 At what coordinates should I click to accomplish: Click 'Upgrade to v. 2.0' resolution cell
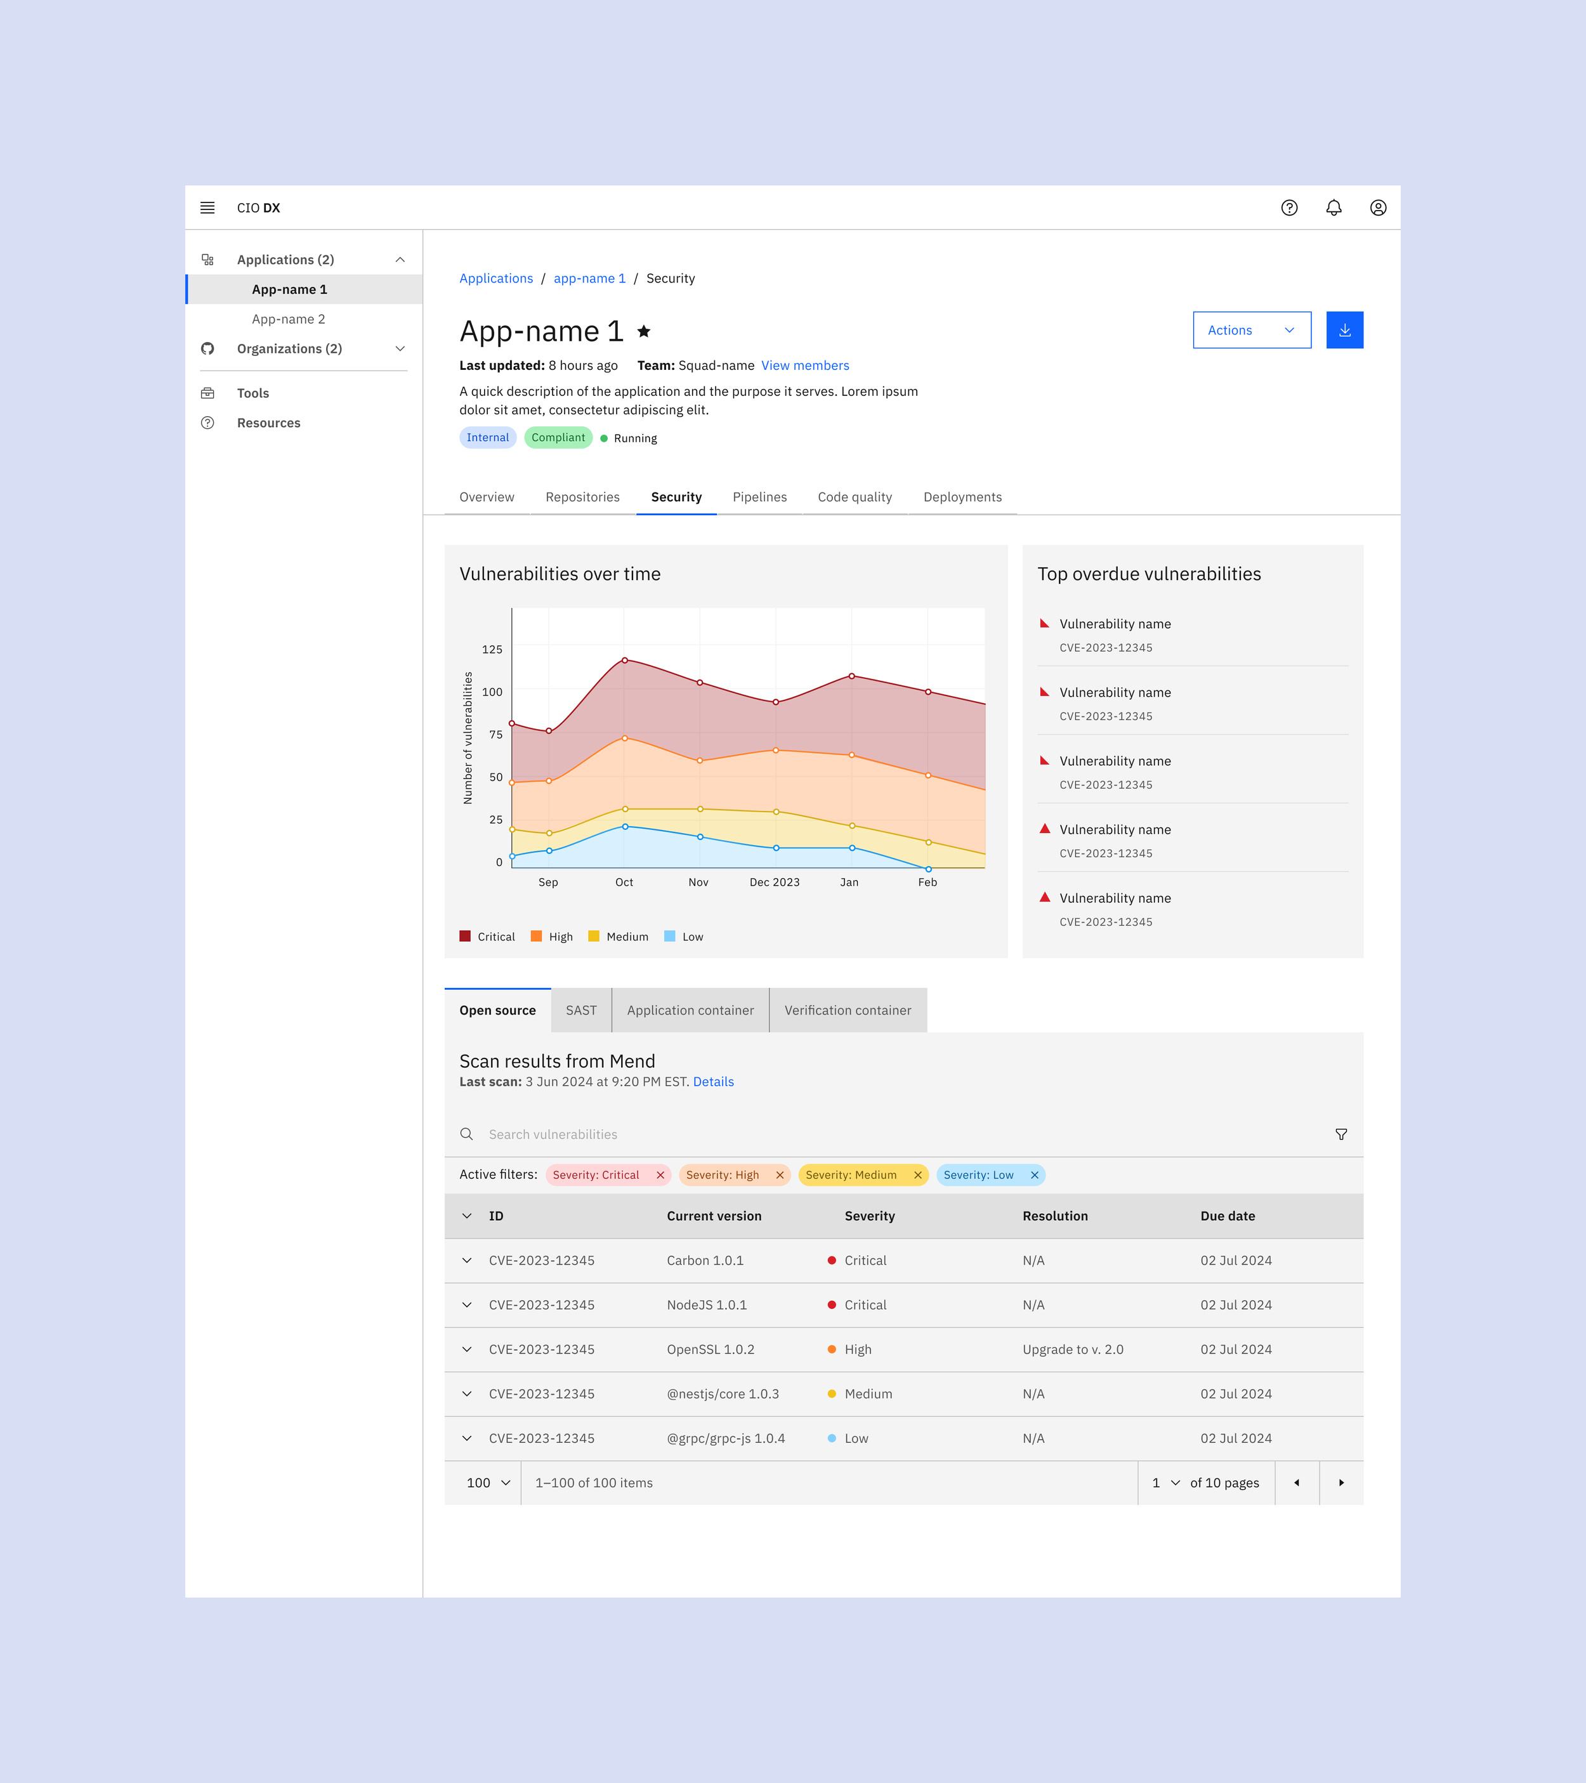tap(1072, 1350)
